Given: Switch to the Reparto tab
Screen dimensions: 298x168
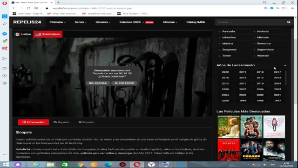Looking at the screenshot, I should coord(61,122).
